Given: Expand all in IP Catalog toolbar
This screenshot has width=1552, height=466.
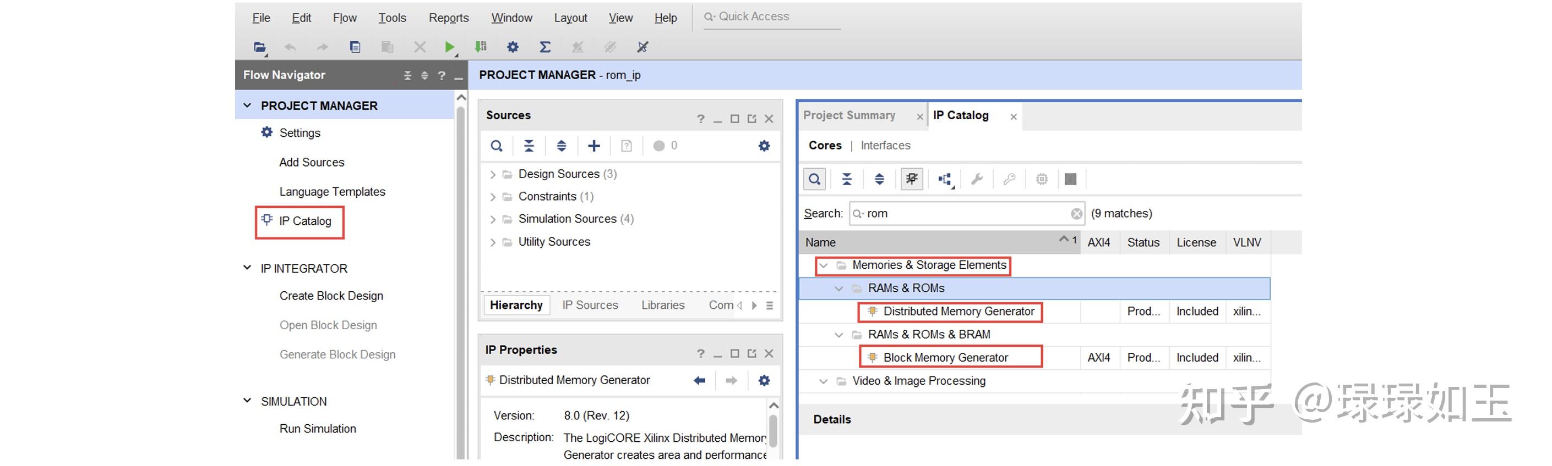Looking at the screenshot, I should [x=880, y=179].
